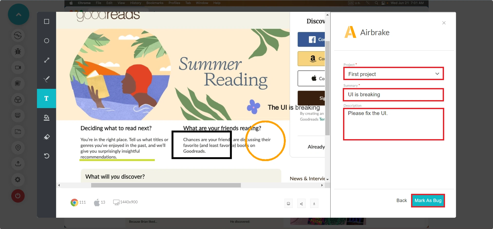Select the rectangle annotation tool
This screenshot has width=493, height=229.
click(46, 22)
